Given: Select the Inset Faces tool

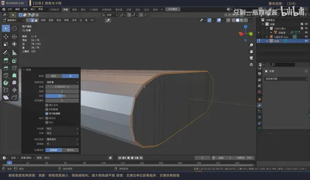Looking at the screenshot, I should pos(14,61).
